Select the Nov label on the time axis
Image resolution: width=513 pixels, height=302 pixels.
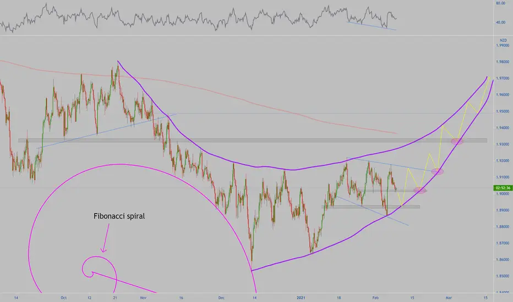(x=143, y=298)
